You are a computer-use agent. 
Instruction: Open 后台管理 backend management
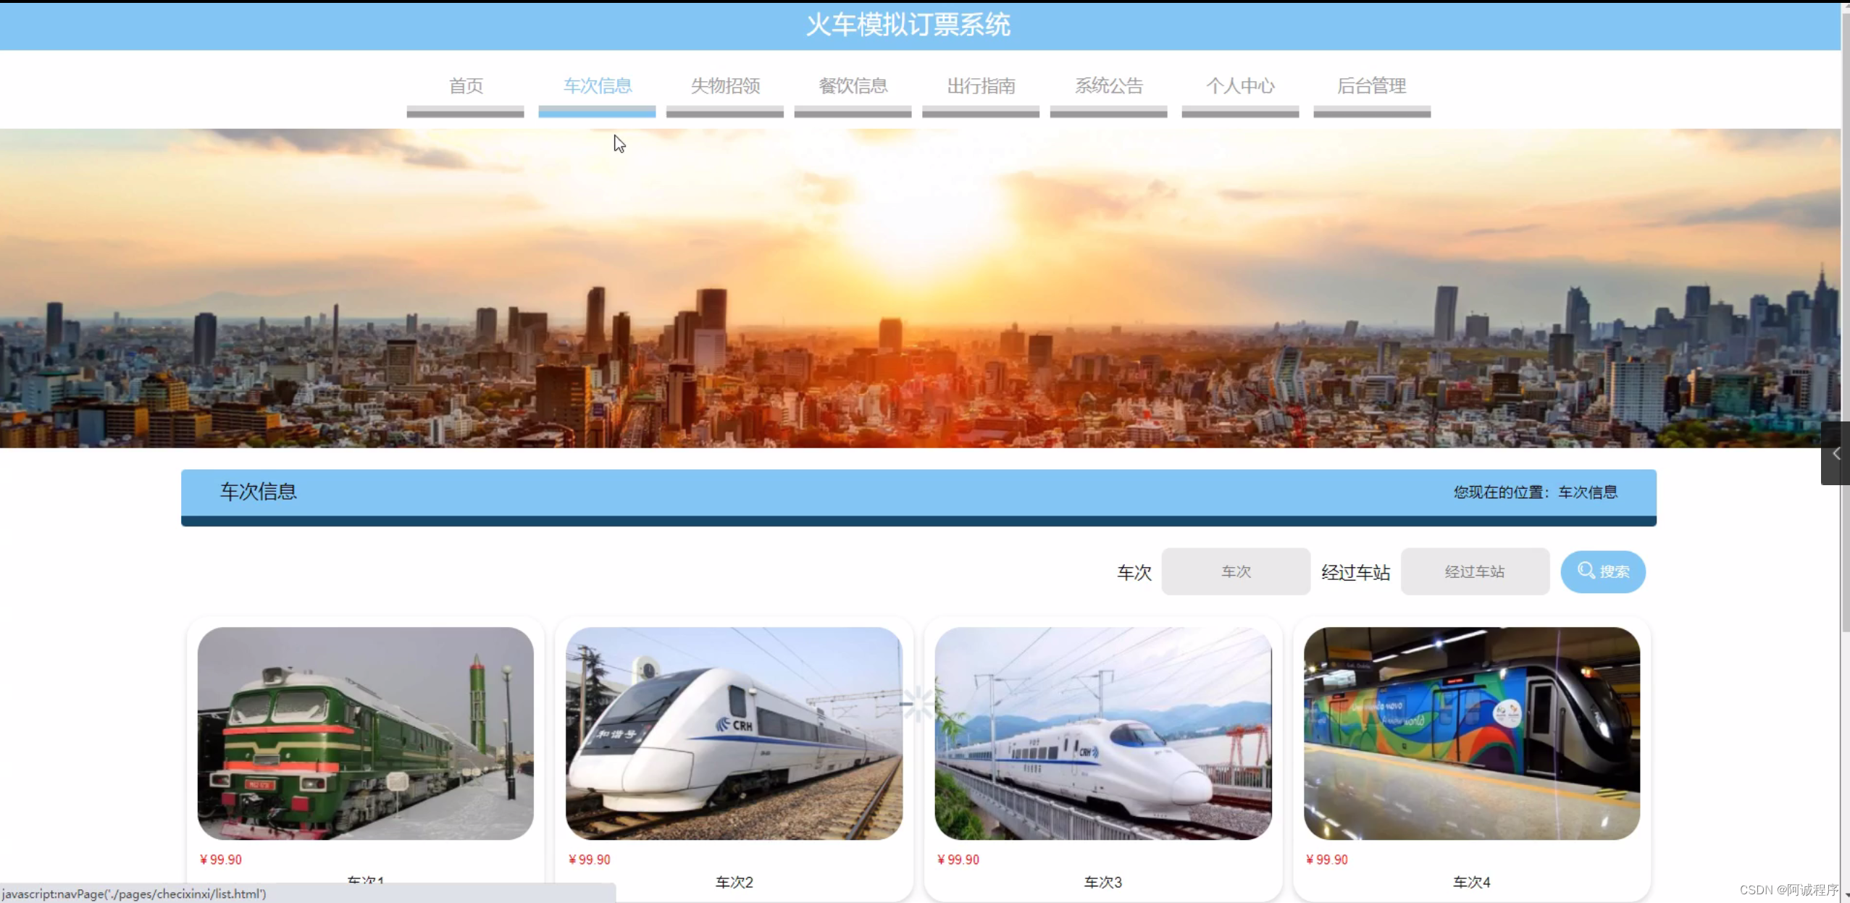click(x=1371, y=86)
